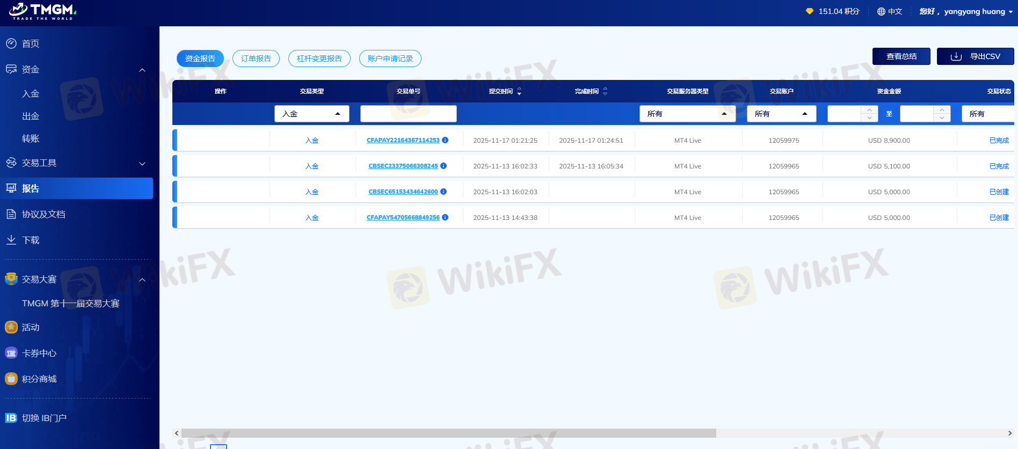
Task: Sort by 提交时间 column arrows
Action: 519,91
